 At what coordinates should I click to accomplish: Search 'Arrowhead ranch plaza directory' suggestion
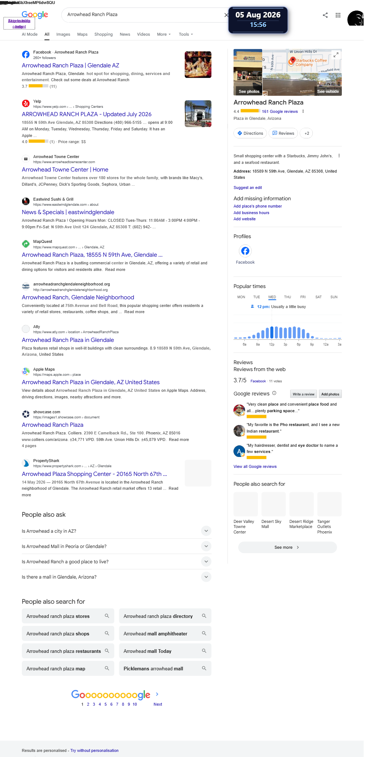(x=165, y=616)
